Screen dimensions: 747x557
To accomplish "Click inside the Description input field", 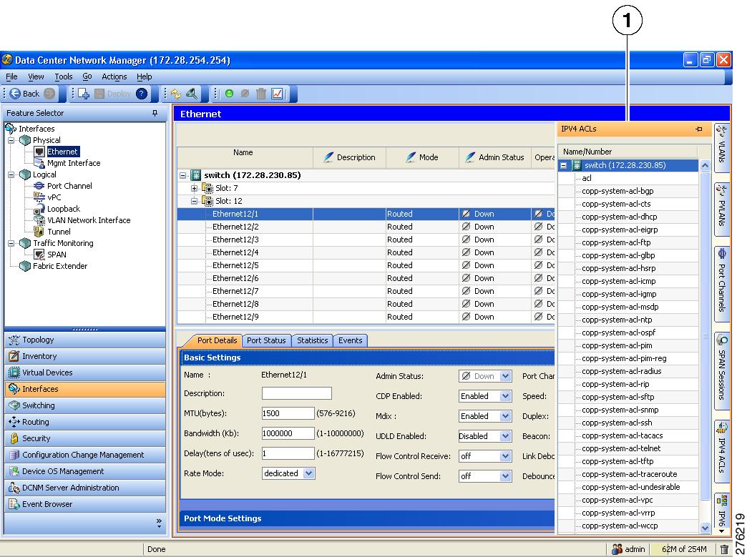I will pyautogui.click(x=297, y=393).
